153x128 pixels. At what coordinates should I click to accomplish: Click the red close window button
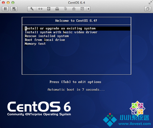3,3
